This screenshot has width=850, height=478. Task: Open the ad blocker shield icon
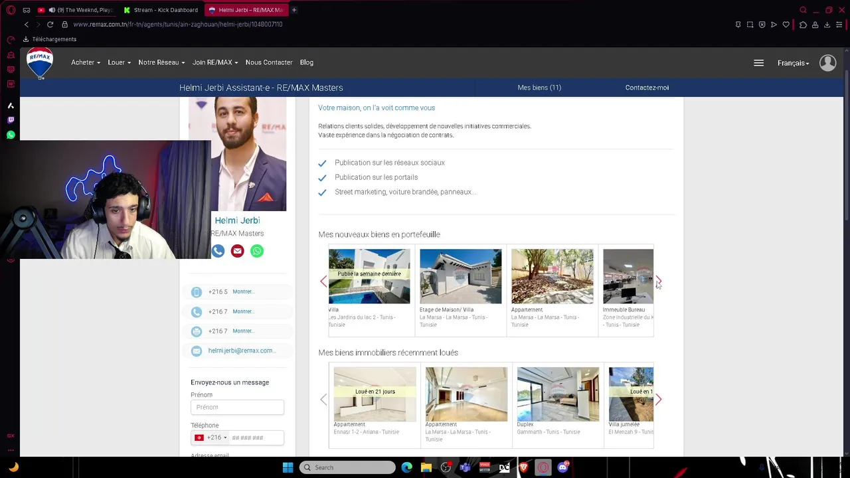(762, 25)
